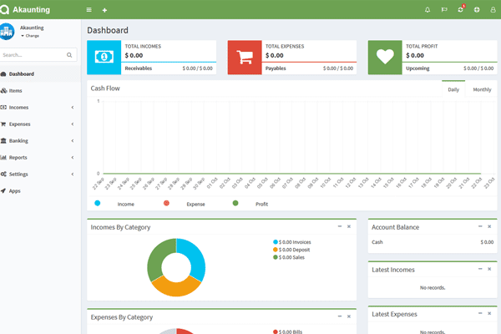
Task: Select the Daily cash flow tab
Action: pyautogui.click(x=453, y=89)
